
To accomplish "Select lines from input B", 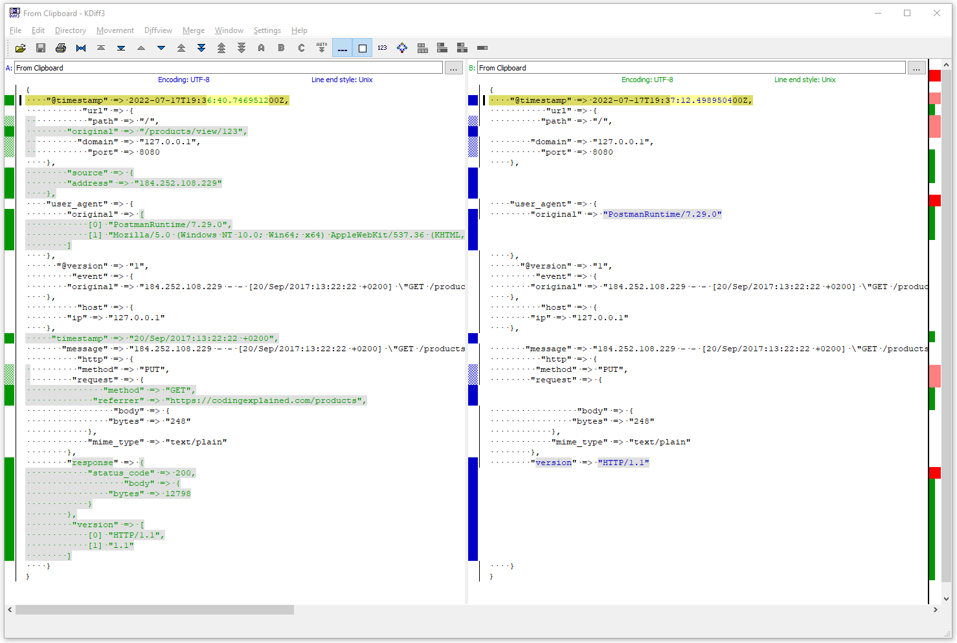I will tap(281, 48).
